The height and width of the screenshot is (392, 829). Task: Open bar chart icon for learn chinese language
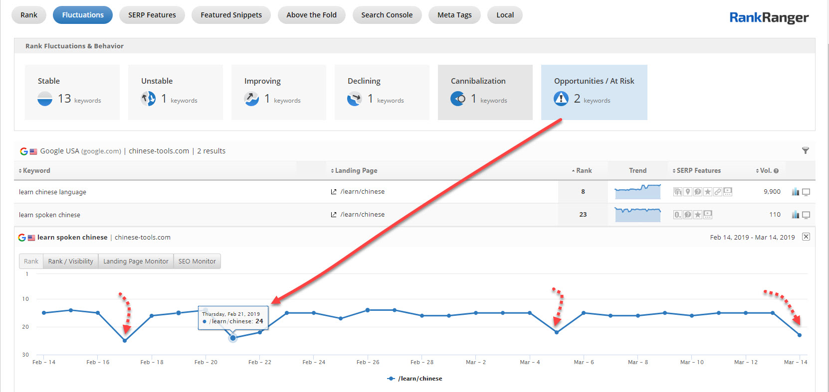point(795,192)
